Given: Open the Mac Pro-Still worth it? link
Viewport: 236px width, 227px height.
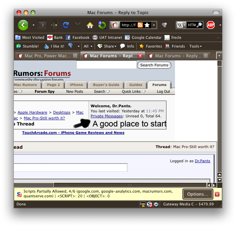Looking at the screenshot, I should (45, 118).
